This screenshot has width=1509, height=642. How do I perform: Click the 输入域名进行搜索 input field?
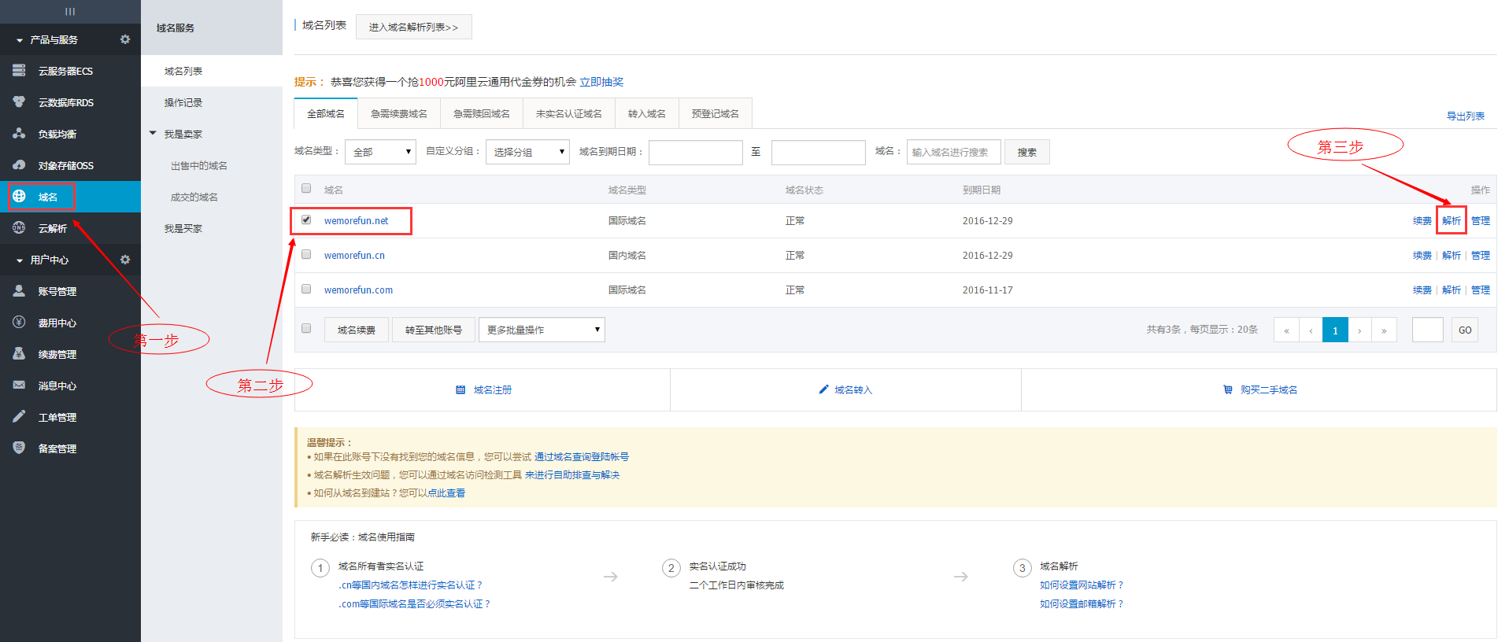[x=954, y=152]
